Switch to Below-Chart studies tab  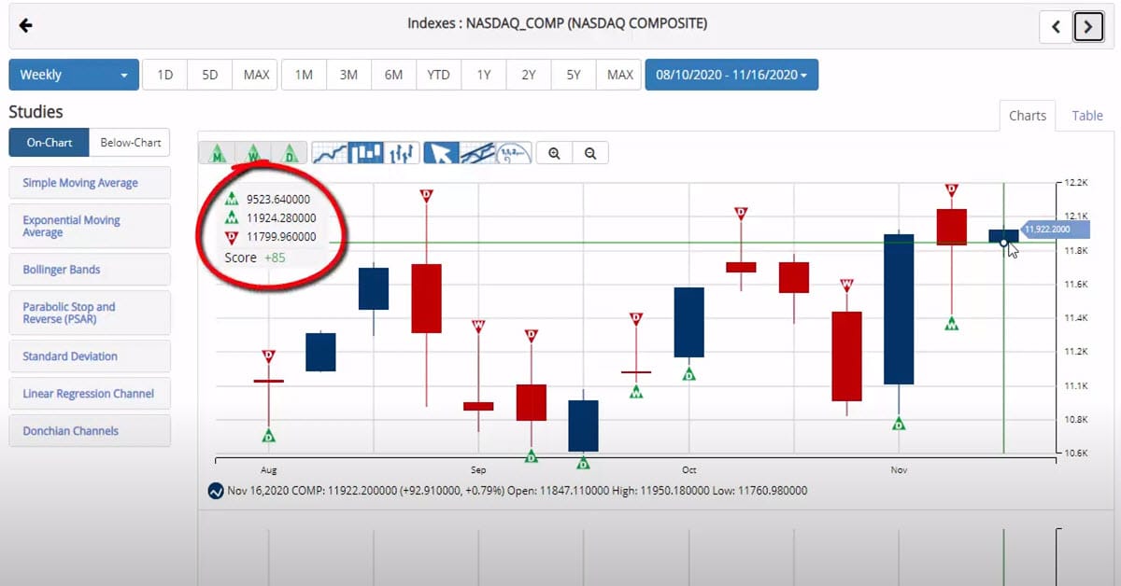point(130,143)
